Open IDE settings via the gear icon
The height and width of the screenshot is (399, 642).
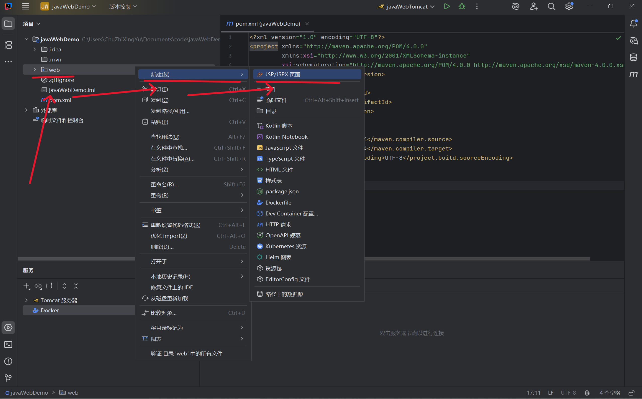coord(569,6)
